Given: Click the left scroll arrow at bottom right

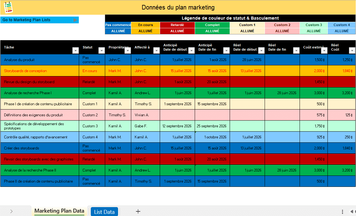Looking at the screenshot, I should (352, 212).
